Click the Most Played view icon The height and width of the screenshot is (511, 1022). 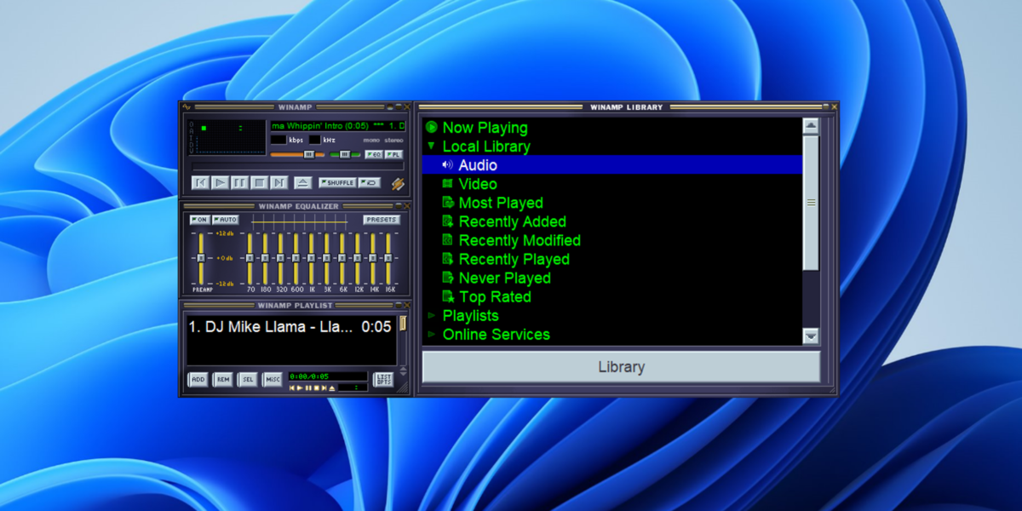448,203
